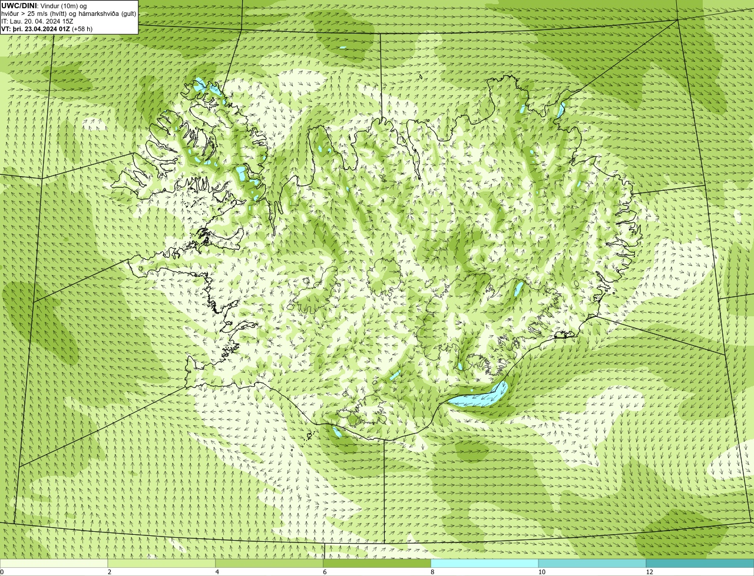Image resolution: width=754 pixels, height=576 pixels.
Task: Click the "UWC/DINI" title text
Action: pyautogui.click(x=19, y=6)
